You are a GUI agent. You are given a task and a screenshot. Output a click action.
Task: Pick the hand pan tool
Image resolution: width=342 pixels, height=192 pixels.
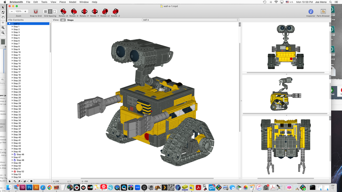3,17
